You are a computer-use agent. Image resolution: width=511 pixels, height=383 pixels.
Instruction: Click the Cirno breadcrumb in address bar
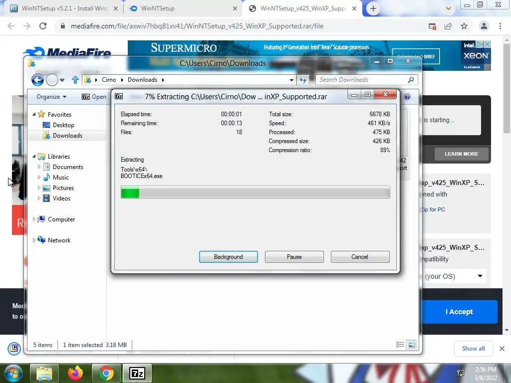[x=109, y=80]
